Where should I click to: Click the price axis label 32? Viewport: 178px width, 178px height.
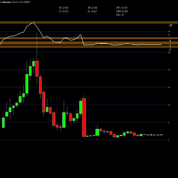pos(169,31)
